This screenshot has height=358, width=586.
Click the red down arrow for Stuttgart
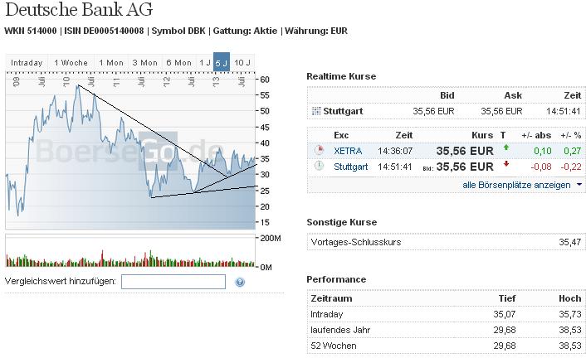coord(505,165)
